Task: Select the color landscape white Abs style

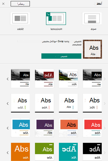Action: (x=68, y=79)
